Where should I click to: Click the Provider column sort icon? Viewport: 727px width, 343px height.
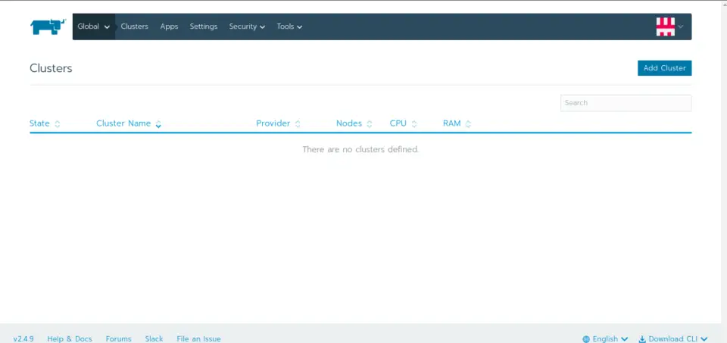298,124
